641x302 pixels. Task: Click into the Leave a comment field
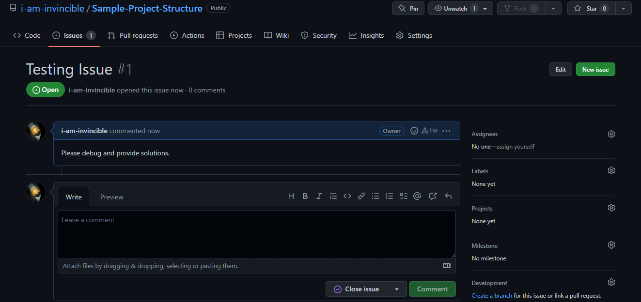click(257, 234)
